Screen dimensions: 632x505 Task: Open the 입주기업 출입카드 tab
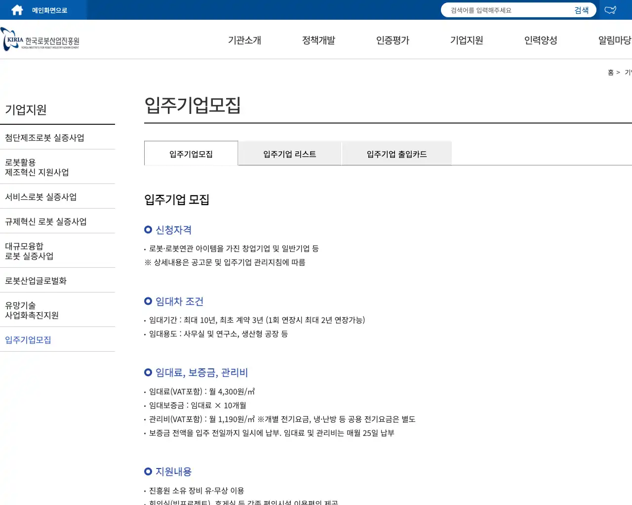point(396,153)
